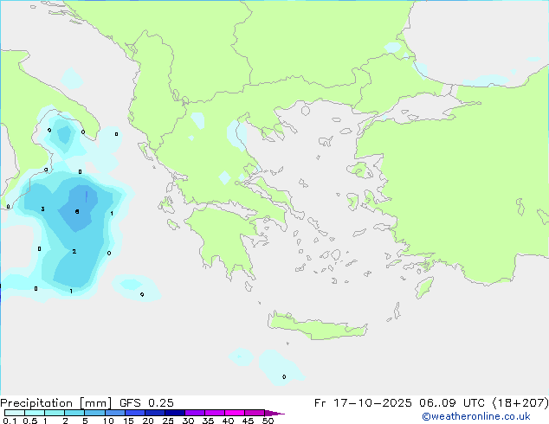Click the '0.1' legend scale label

pos(10,421)
